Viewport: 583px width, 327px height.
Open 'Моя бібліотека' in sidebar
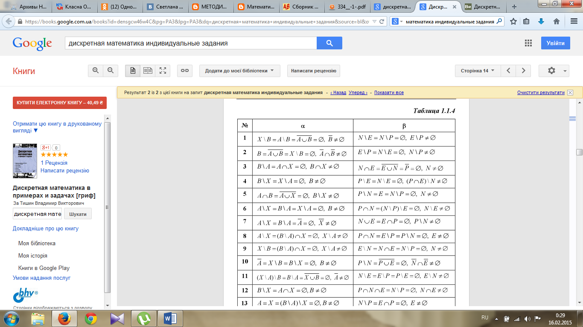[x=37, y=244]
